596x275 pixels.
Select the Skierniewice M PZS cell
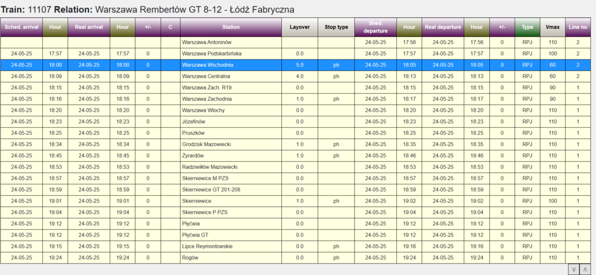coord(231,178)
